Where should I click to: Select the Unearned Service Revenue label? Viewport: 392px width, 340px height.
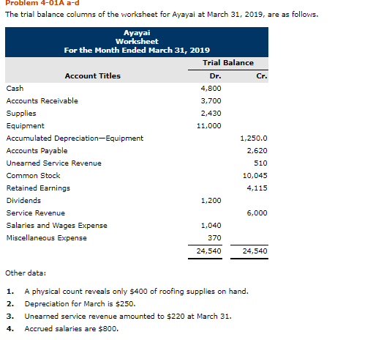53,163
